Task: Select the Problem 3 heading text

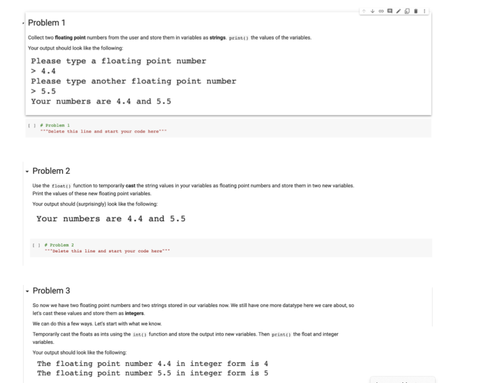Action: (x=51, y=291)
